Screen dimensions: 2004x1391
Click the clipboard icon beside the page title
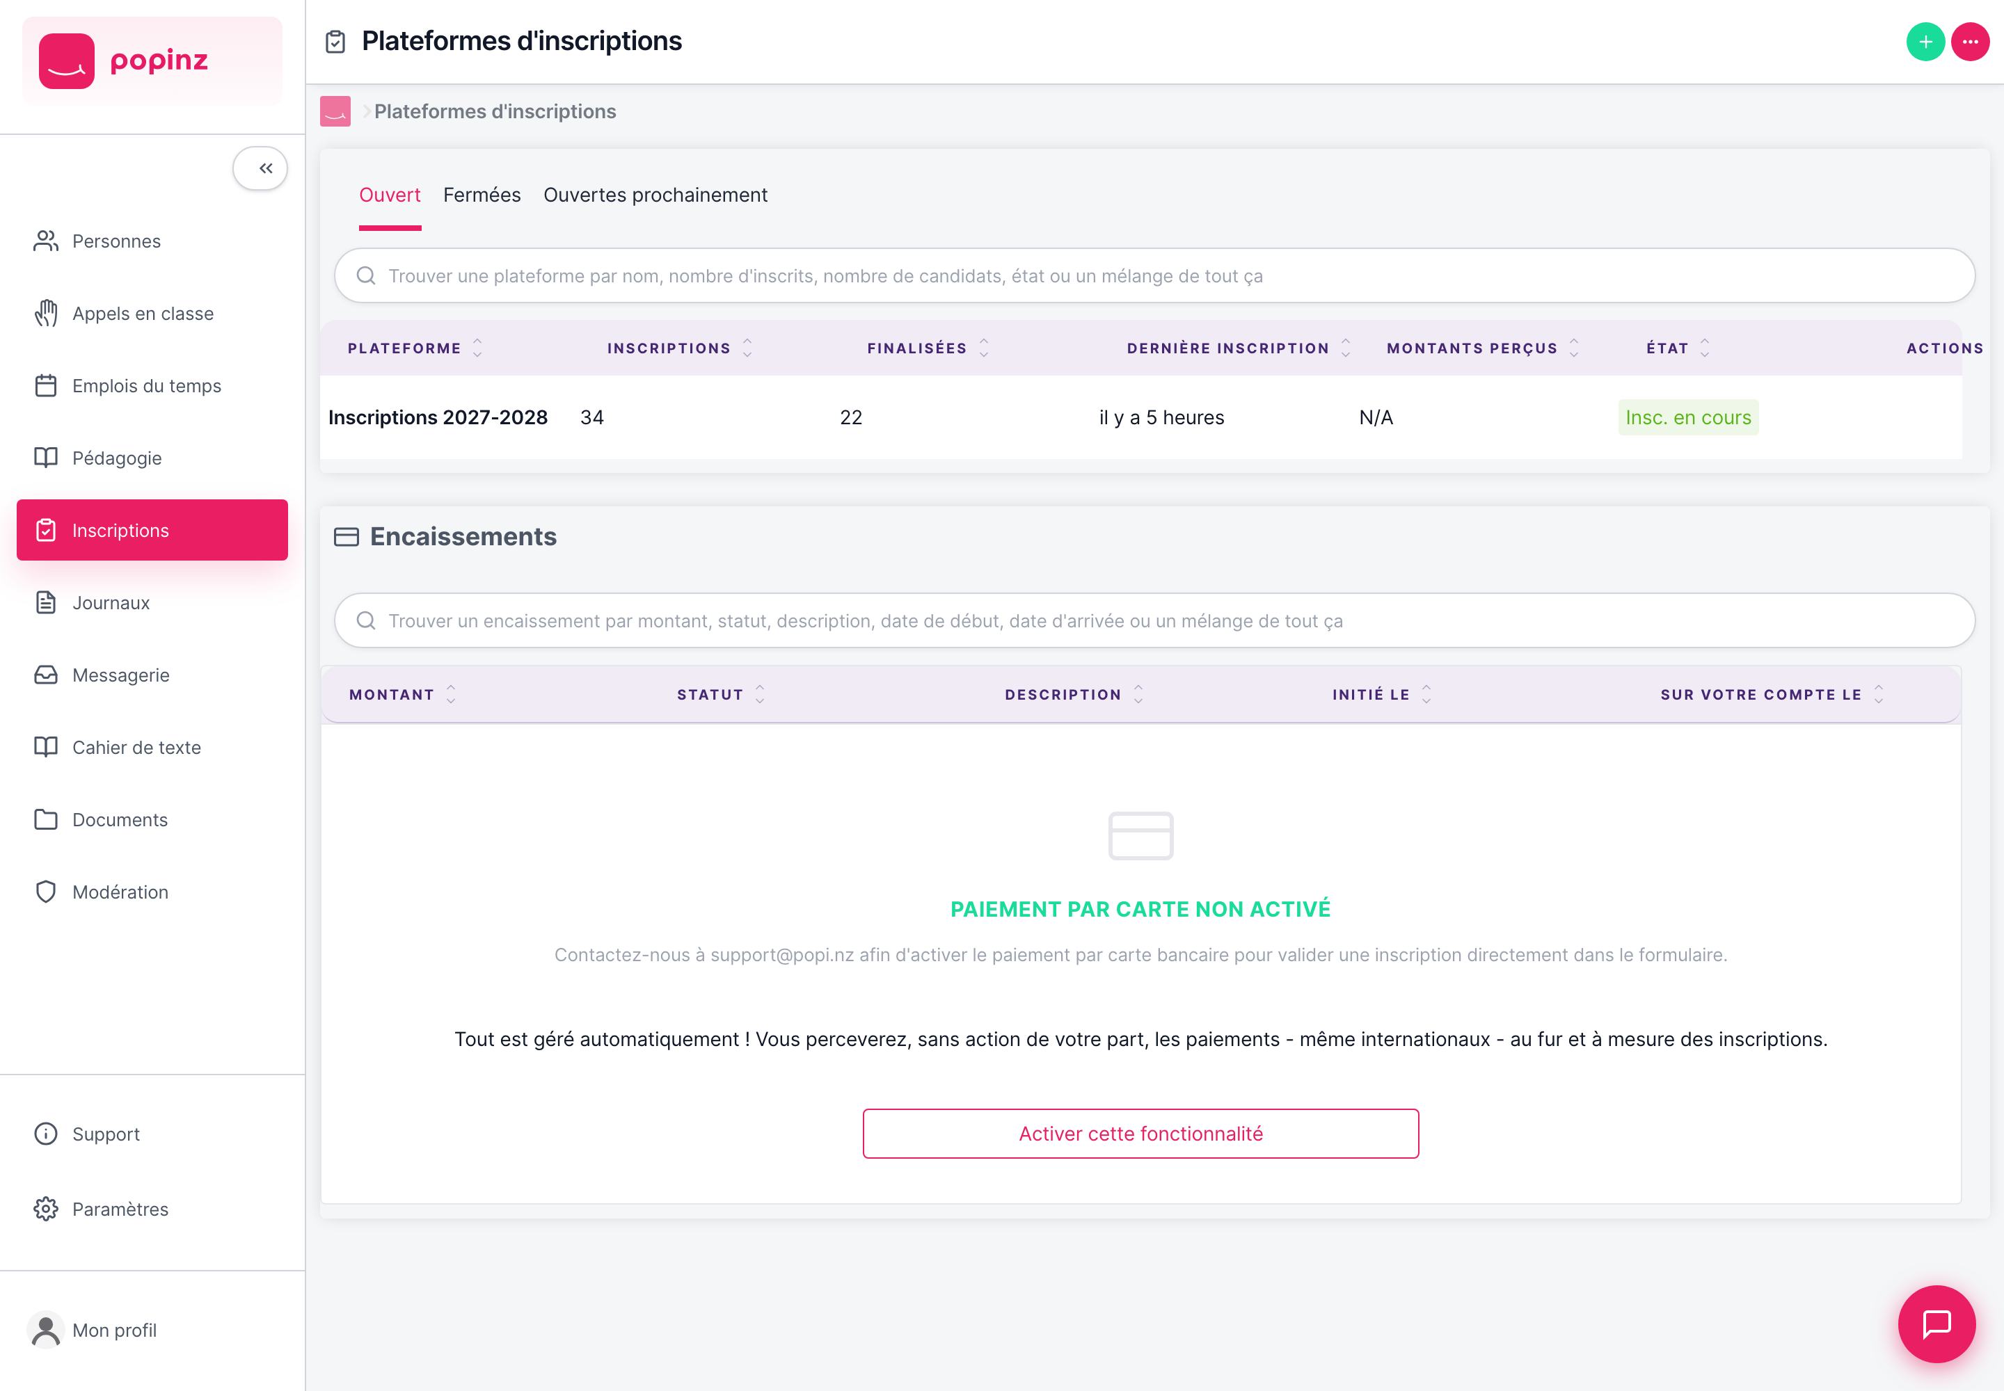point(335,42)
